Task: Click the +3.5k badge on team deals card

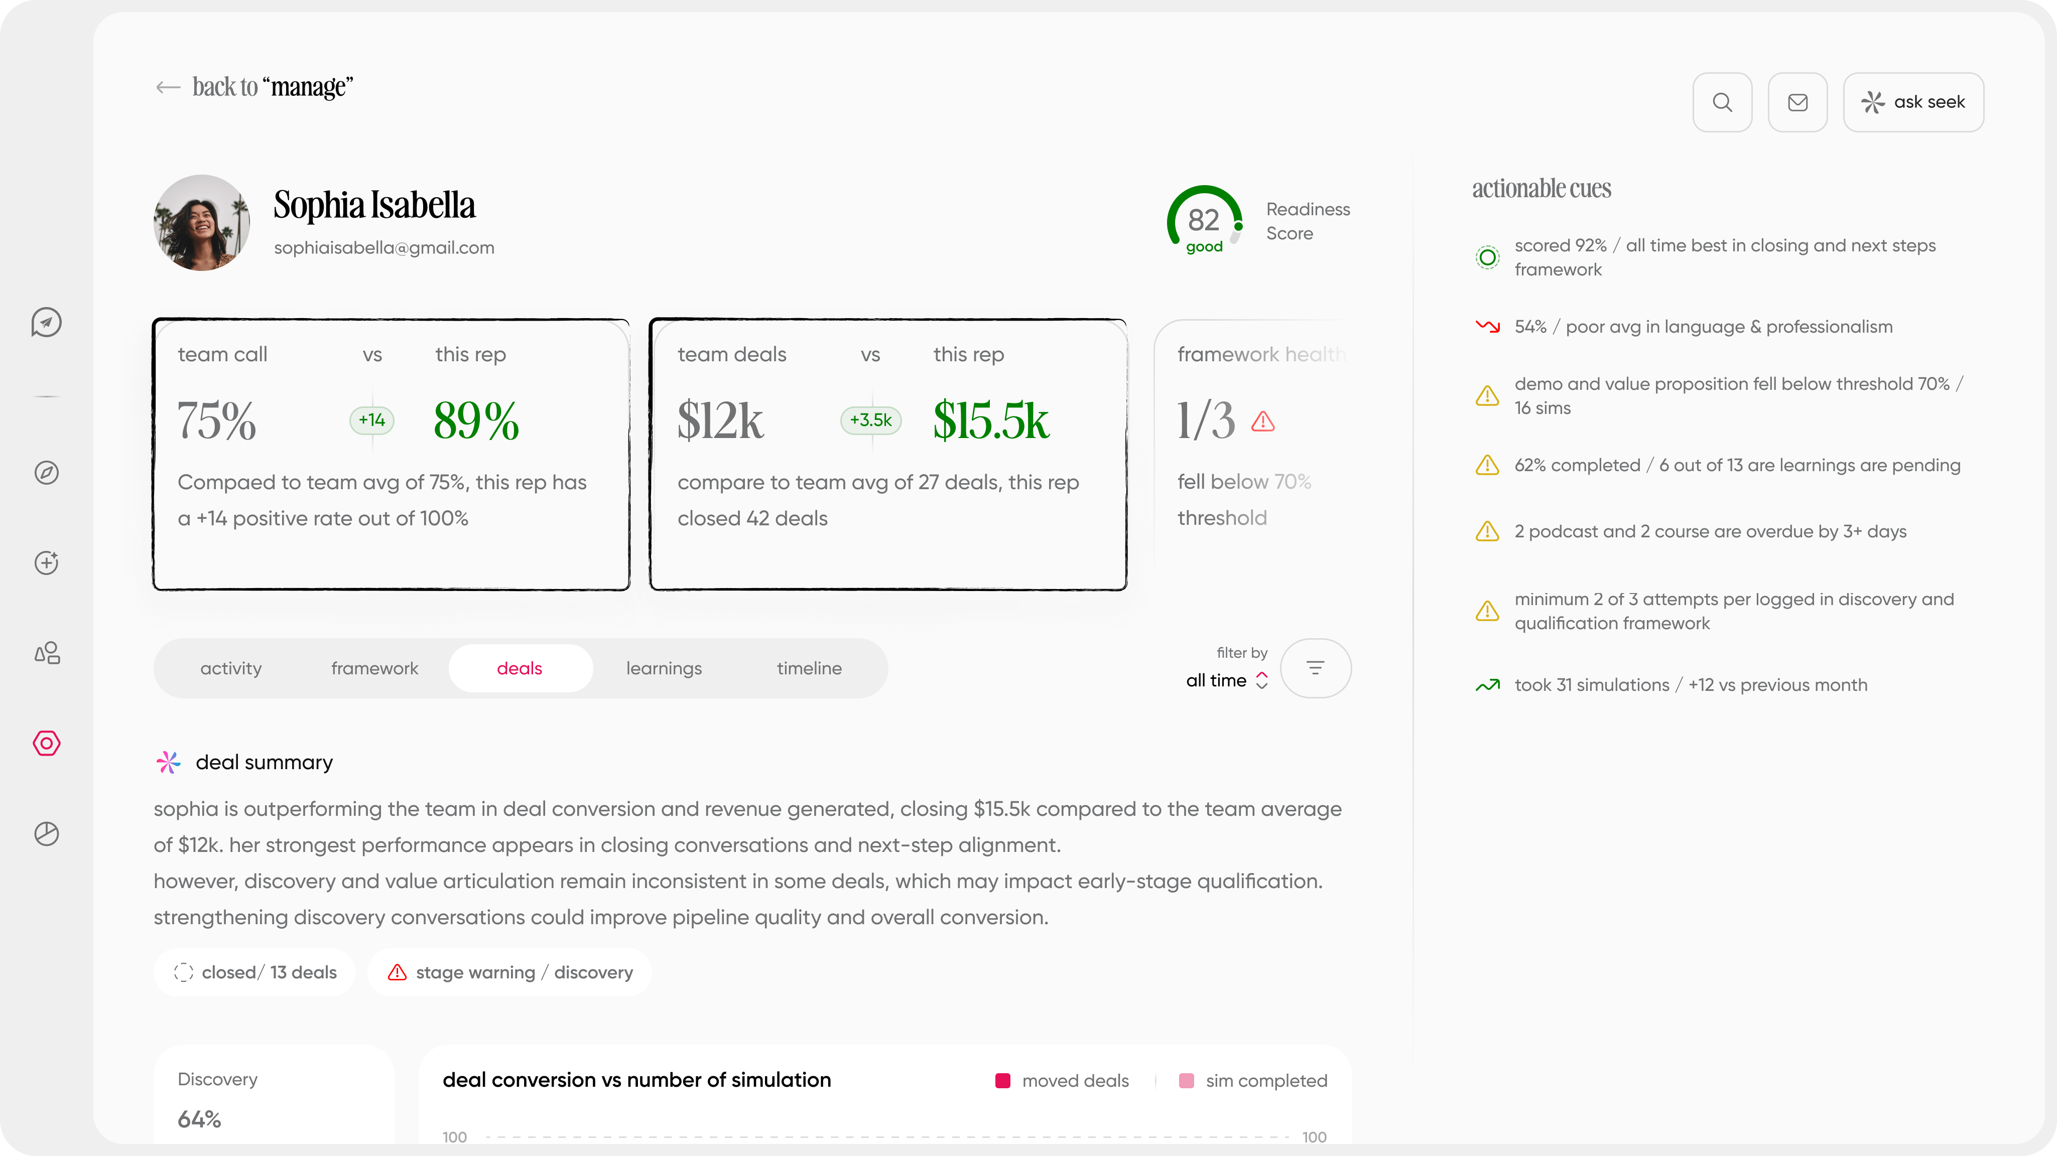Action: coord(870,420)
